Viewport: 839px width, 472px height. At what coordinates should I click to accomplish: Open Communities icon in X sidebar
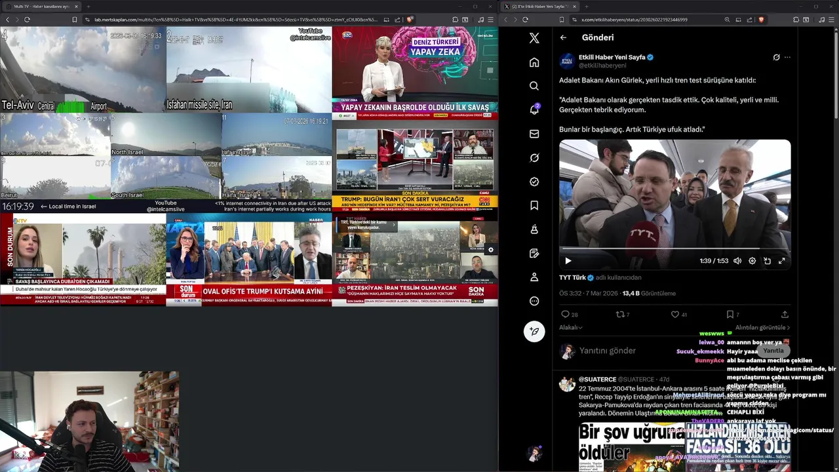click(x=534, y=229)
